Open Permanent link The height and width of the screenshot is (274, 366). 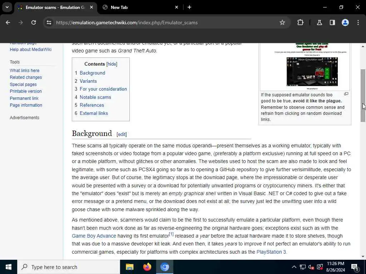coord(24,98)
